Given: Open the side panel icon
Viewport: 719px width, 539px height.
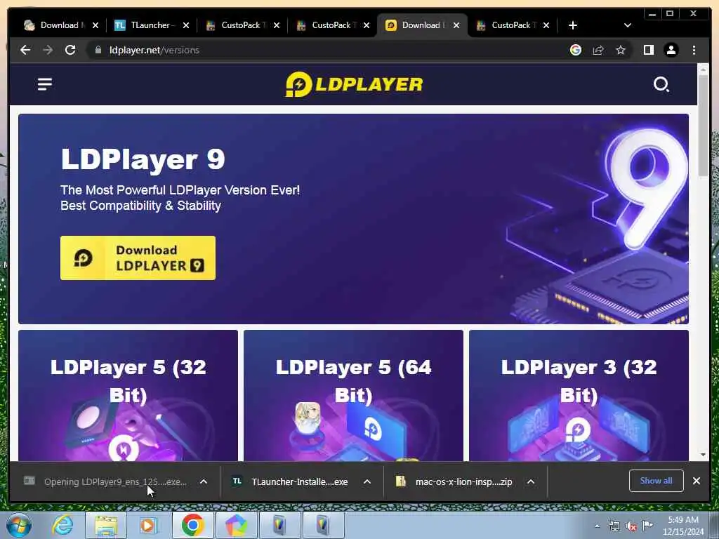Looking at the screenshot, I should [x=648, y=50].
